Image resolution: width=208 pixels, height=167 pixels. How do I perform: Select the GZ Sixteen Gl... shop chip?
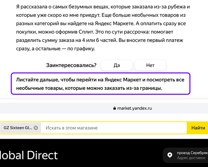click(x=20, y=128)
